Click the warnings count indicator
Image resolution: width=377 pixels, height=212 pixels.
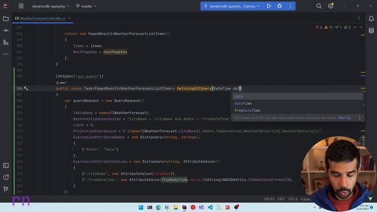329,28
